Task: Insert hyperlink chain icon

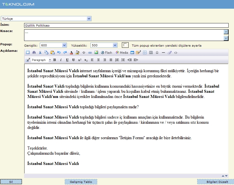Action: [90, 52]
